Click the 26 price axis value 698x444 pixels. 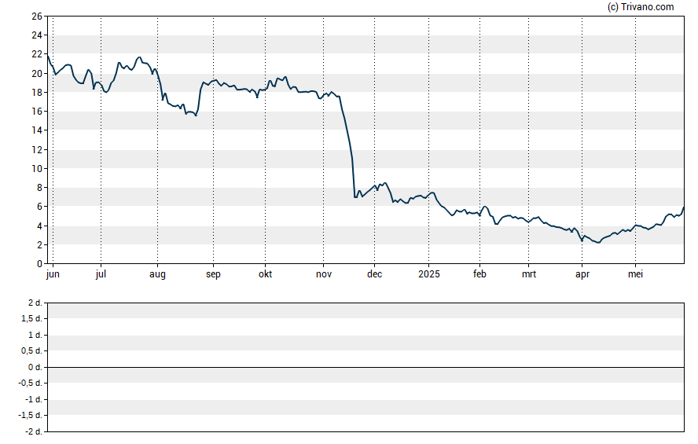coord(37,17)
